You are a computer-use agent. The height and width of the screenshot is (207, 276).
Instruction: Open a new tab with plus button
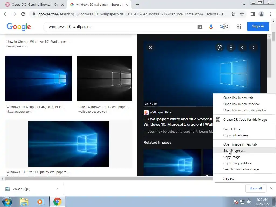point(137,5)
